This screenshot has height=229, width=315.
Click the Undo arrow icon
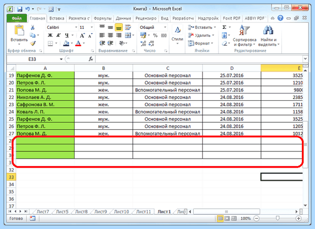[x=27, y=9]
